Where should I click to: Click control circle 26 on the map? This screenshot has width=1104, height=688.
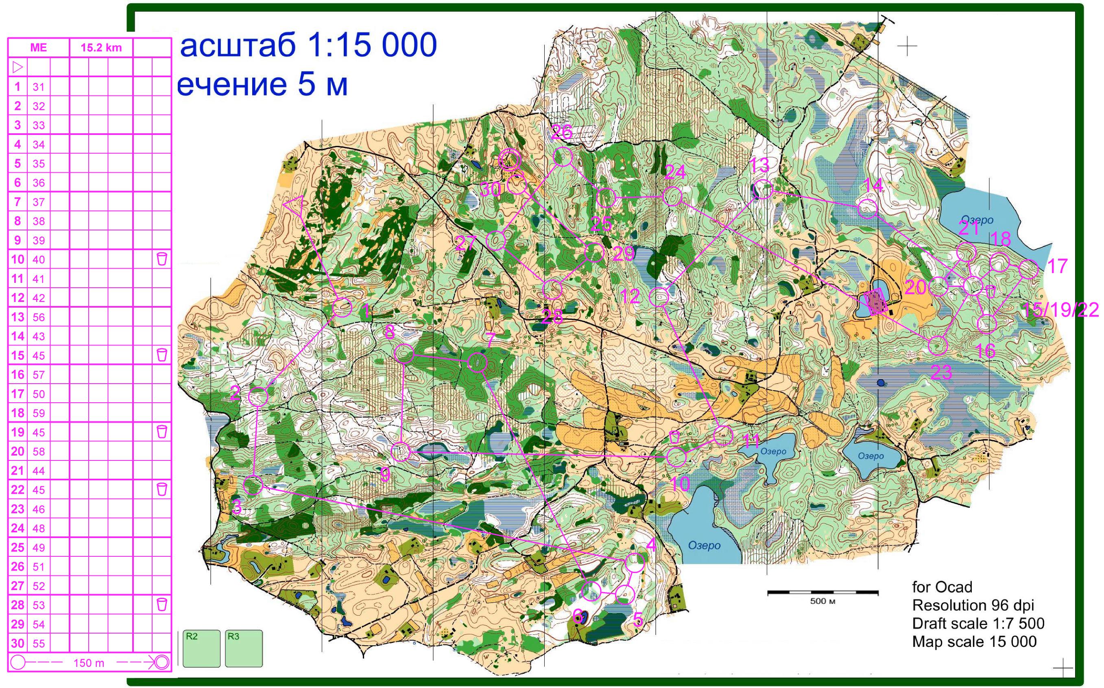tap(562, 156)
